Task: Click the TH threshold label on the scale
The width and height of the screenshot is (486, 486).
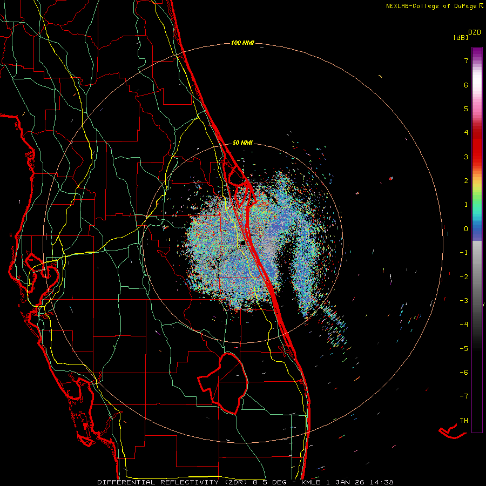Action: tap(464, 421)
